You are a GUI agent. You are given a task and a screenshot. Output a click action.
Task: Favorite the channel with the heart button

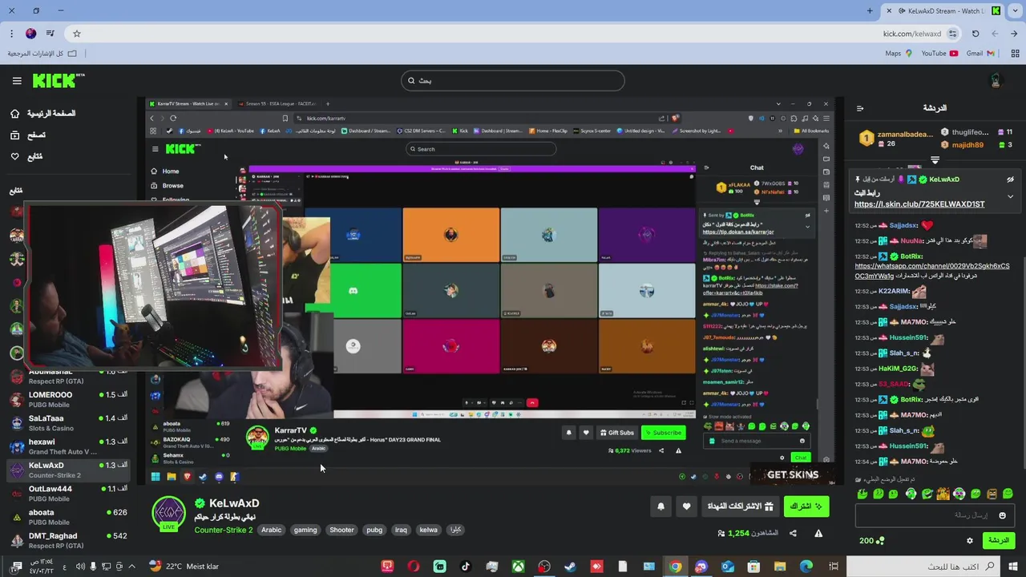[686, 506]
